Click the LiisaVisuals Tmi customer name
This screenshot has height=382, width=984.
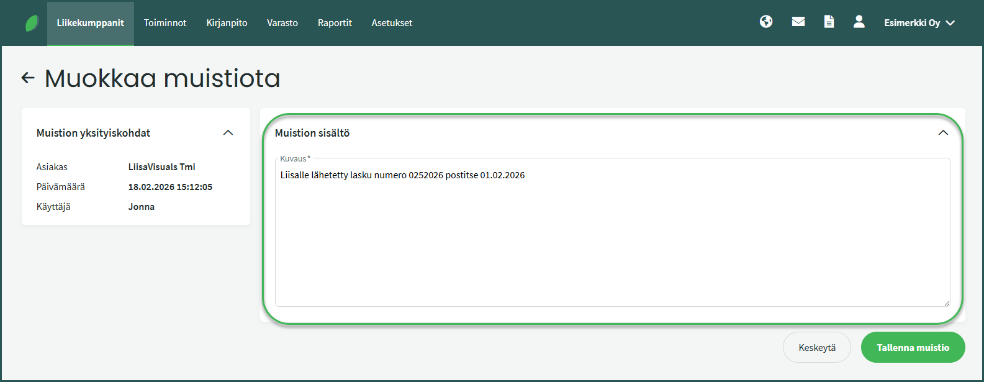click(x=161, y=167)
